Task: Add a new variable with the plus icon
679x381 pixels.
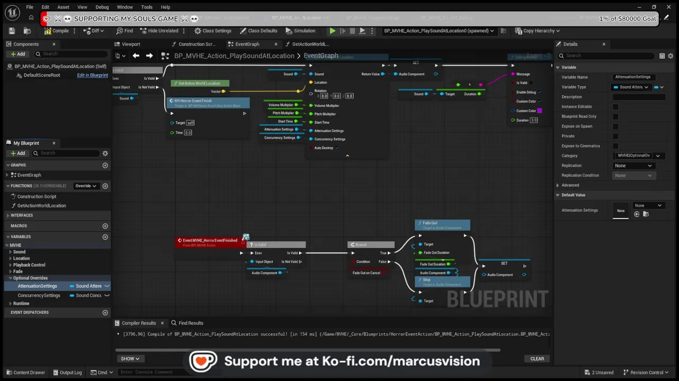Action: pos(105,237)
